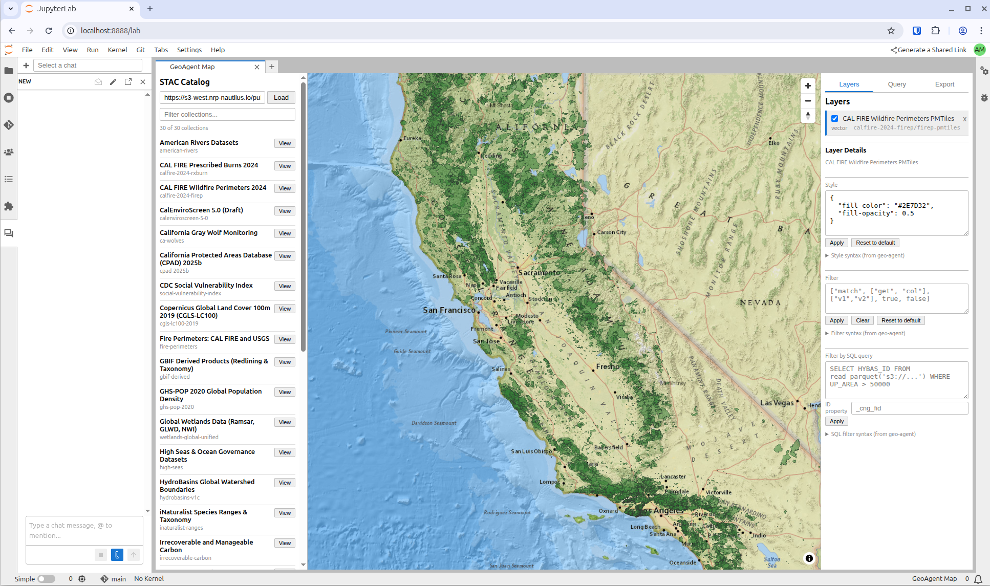
Task: Click the ID property input field
Action: (x=910, y=408)
